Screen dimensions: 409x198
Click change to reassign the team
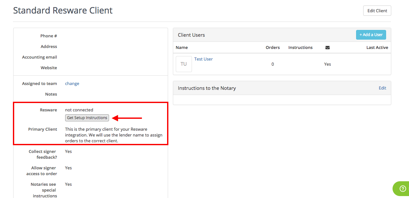click(x=72, y=83)
